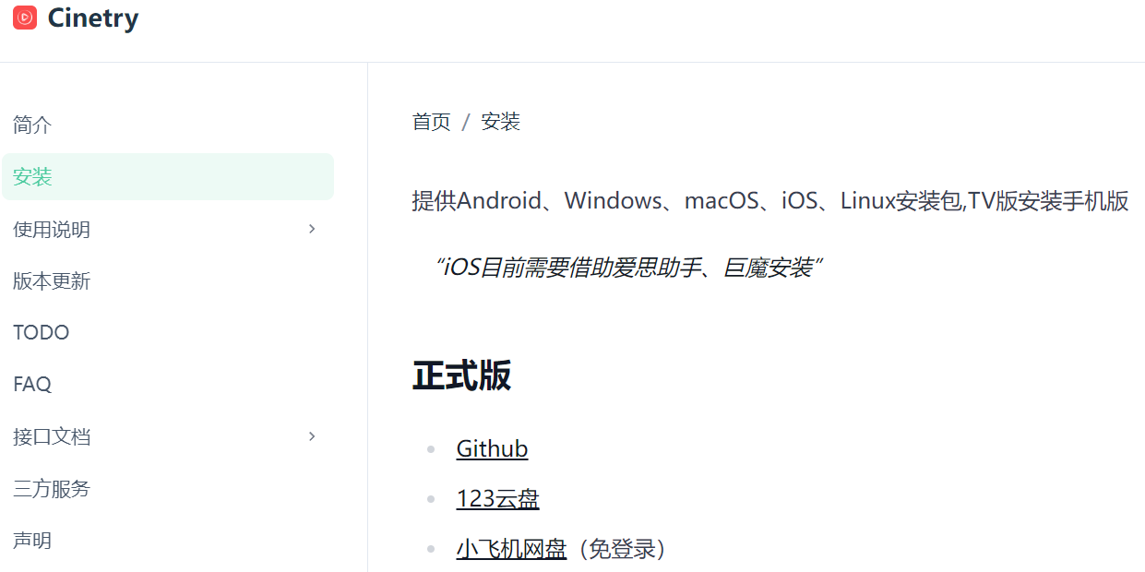Click the 安装 breadcrumb item
This screenshot has height=572, width=1145.
(x=501, y=121)
